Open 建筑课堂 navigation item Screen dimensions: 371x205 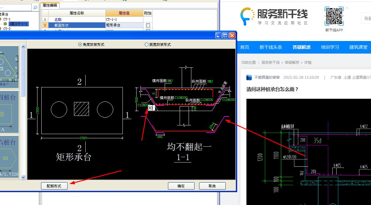coord(358,47)
